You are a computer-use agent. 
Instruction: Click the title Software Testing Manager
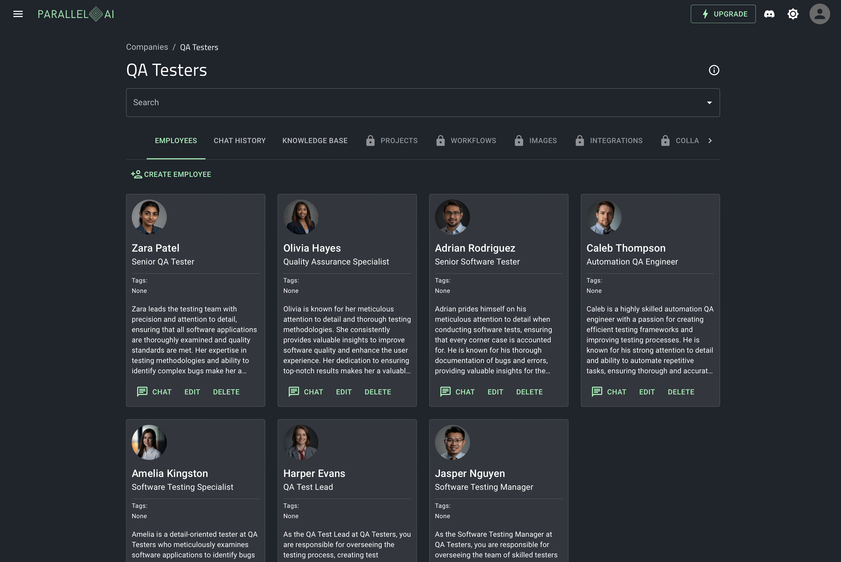[484, 487]
